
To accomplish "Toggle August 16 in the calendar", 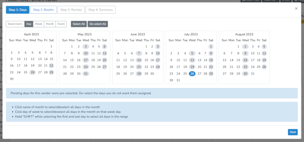I will (245, 60).
